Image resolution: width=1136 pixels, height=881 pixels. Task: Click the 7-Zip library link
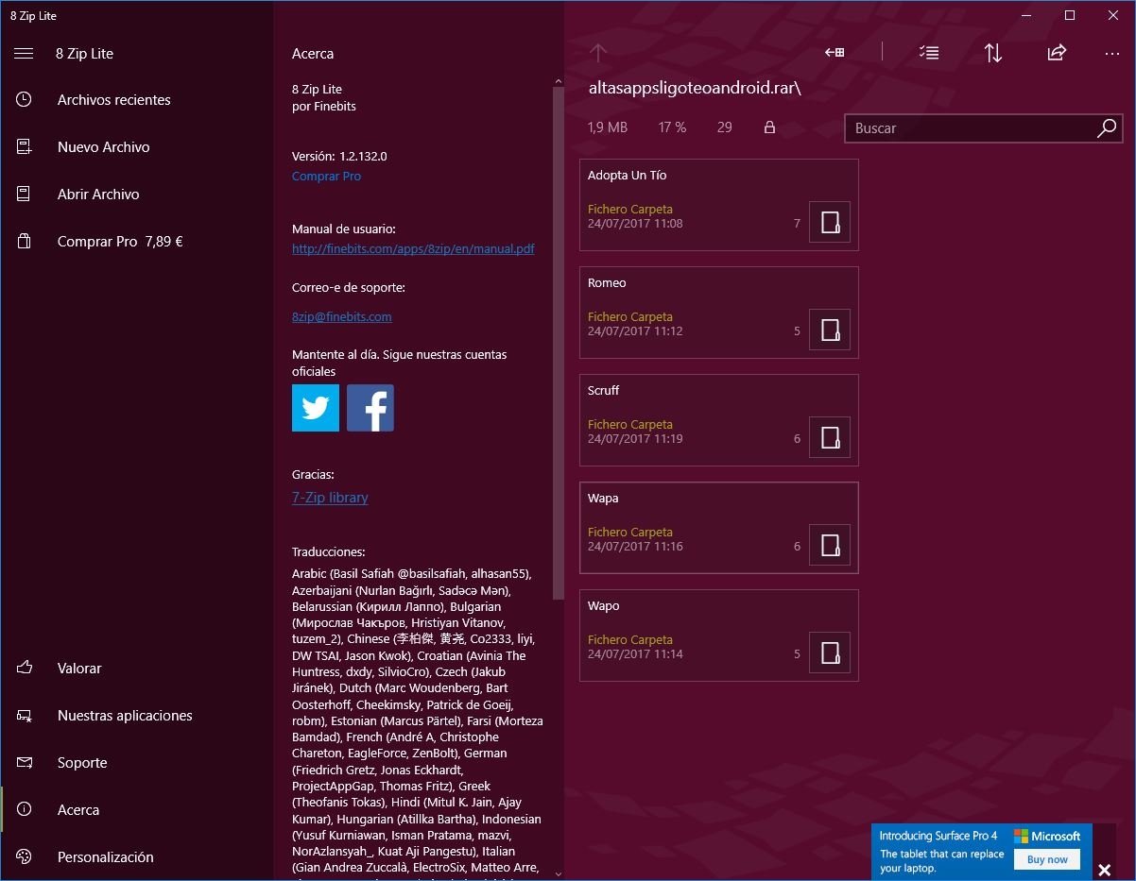click(x=330, y=498)
